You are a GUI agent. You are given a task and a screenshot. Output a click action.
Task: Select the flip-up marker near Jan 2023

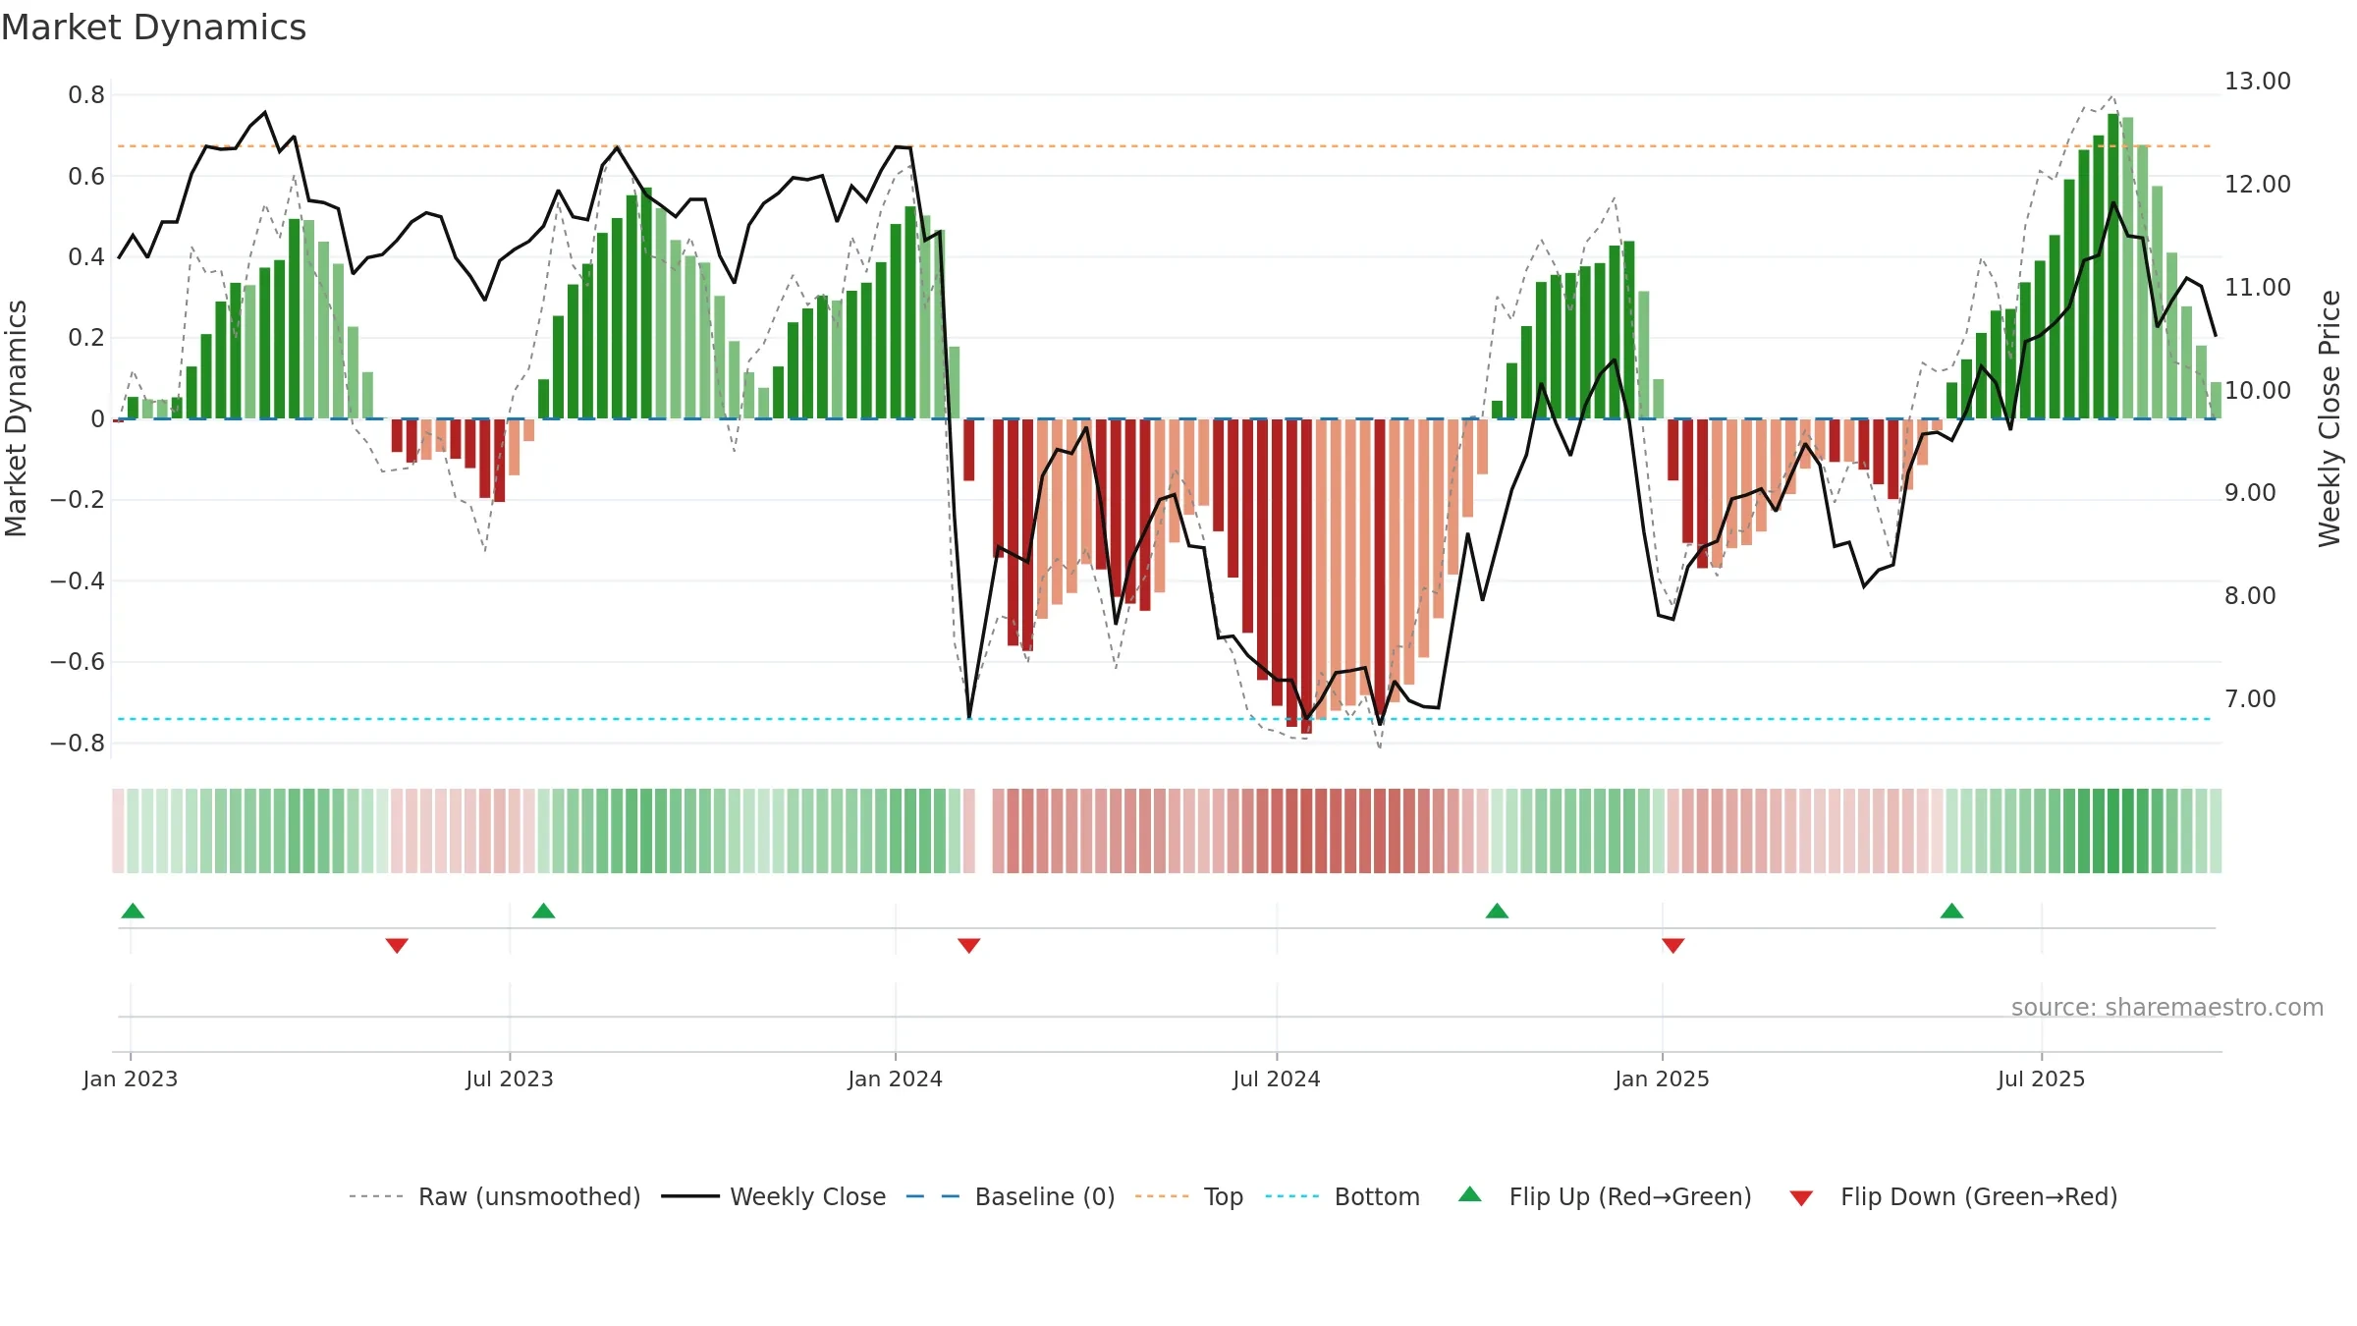(133, 911)
